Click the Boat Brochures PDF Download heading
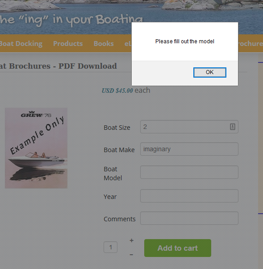The height and width of the screenshot is (269, 263). click(58, 66)
